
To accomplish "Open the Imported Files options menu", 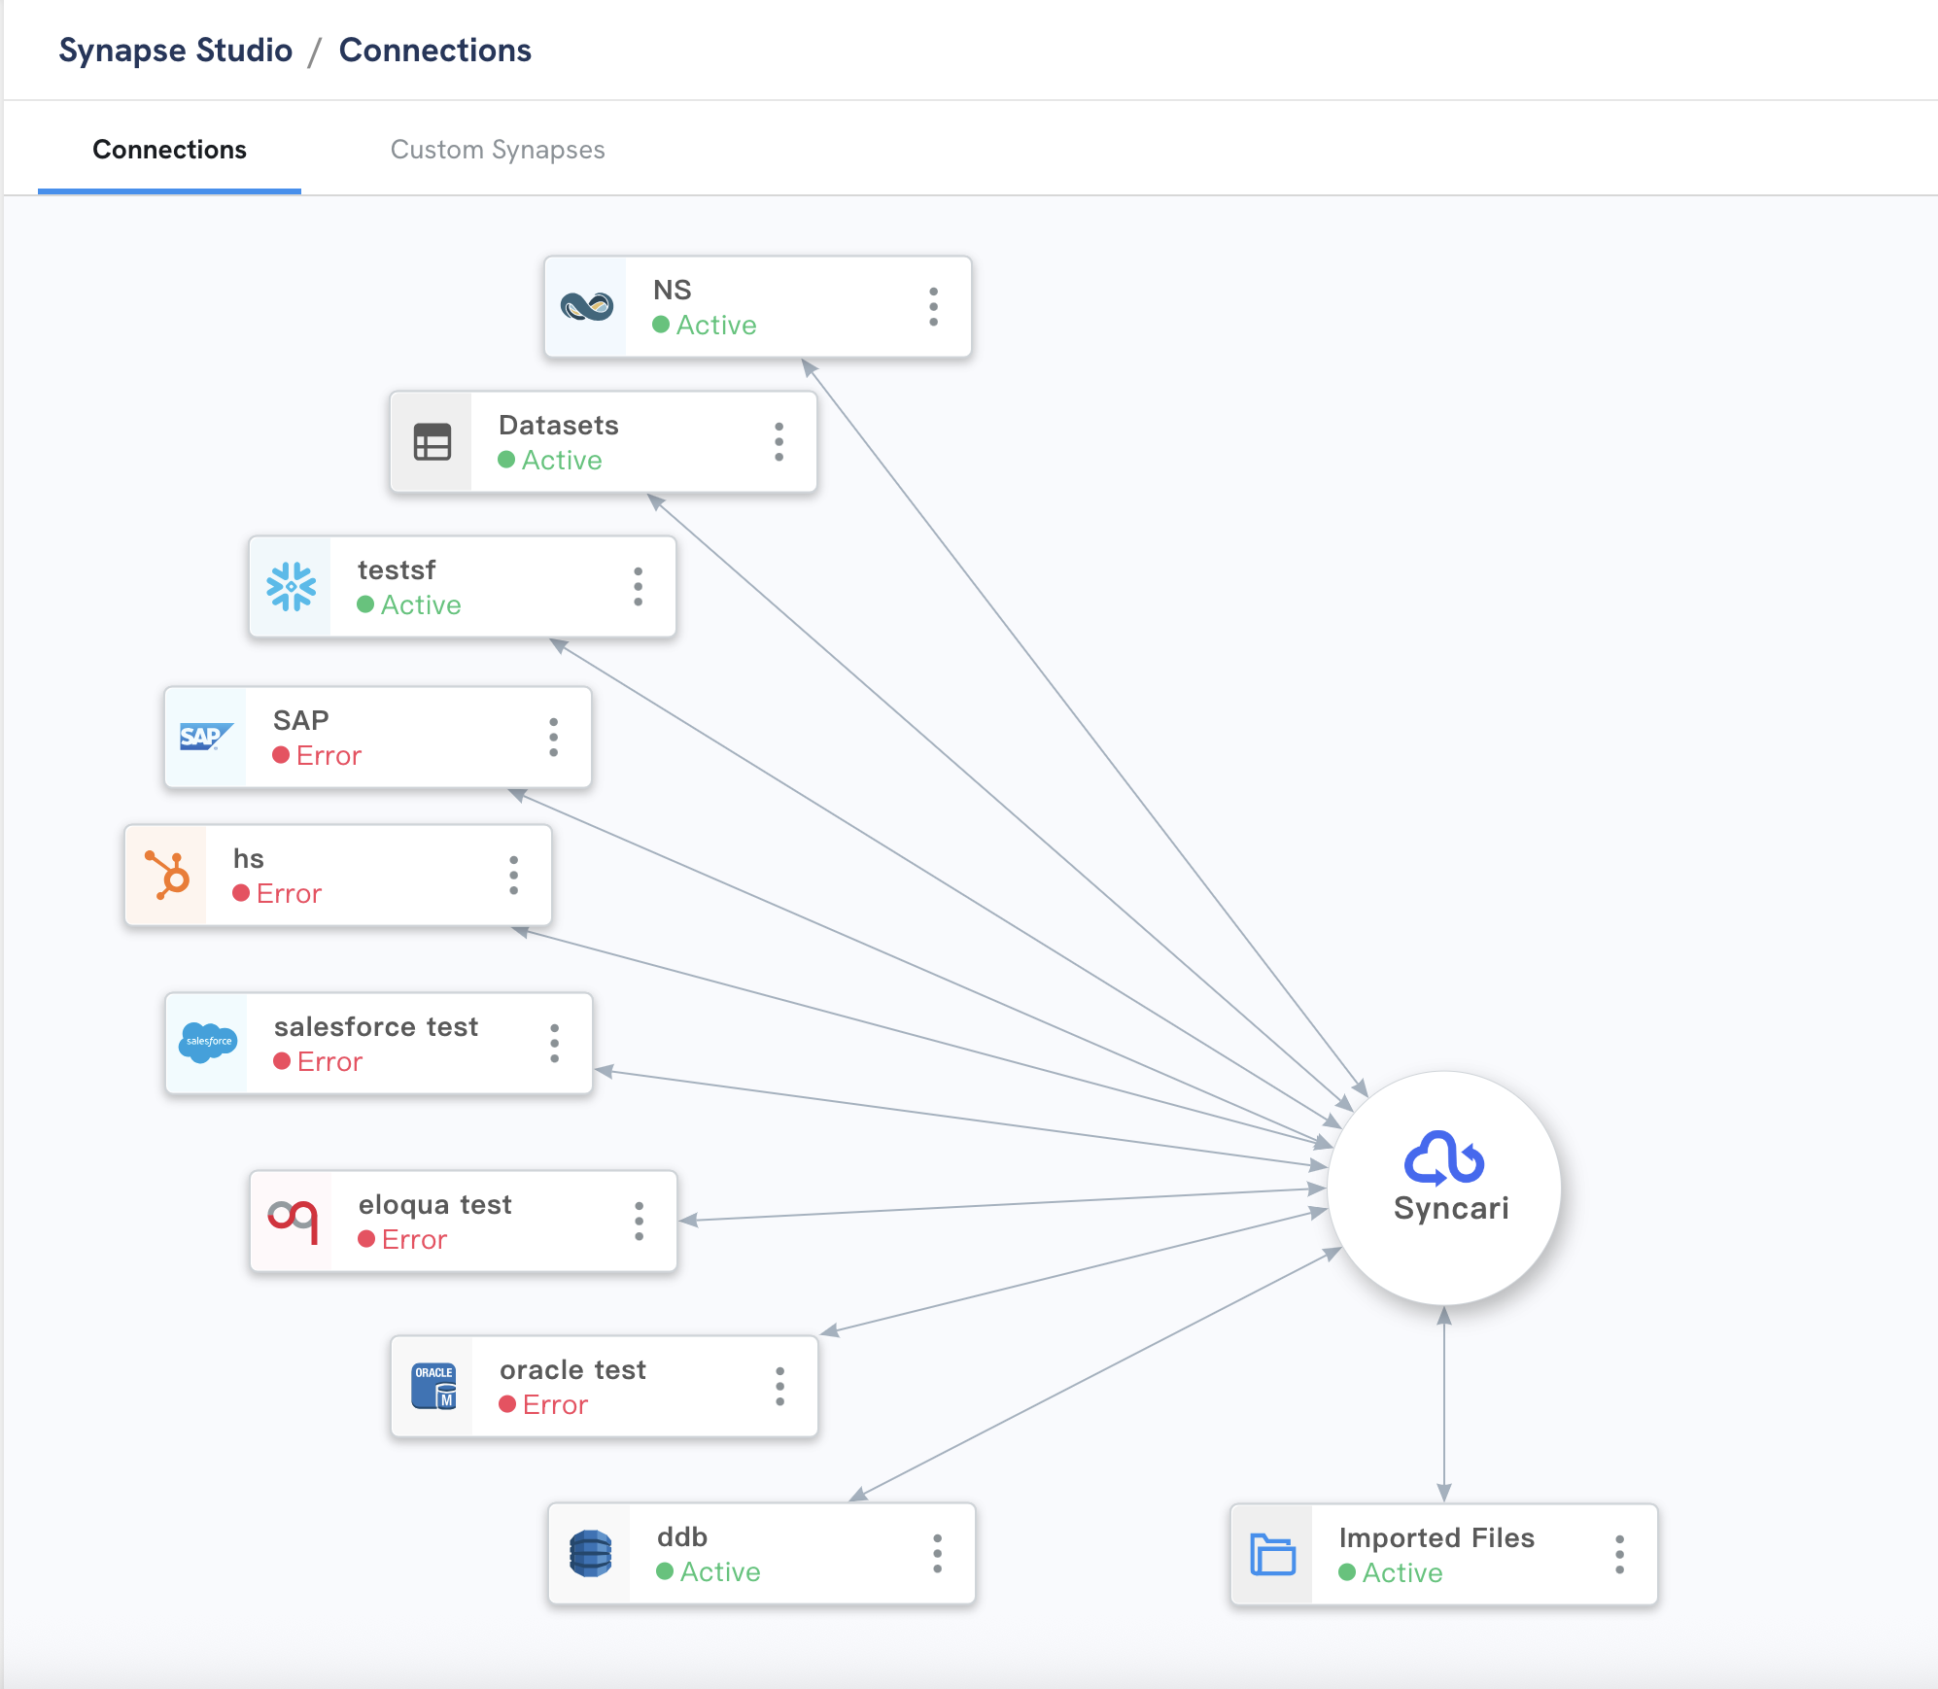I will coord(1619,1555).
